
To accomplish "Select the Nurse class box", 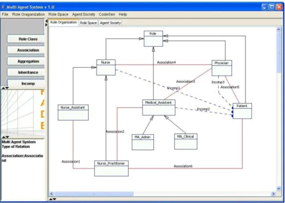I will pos(106,68).
